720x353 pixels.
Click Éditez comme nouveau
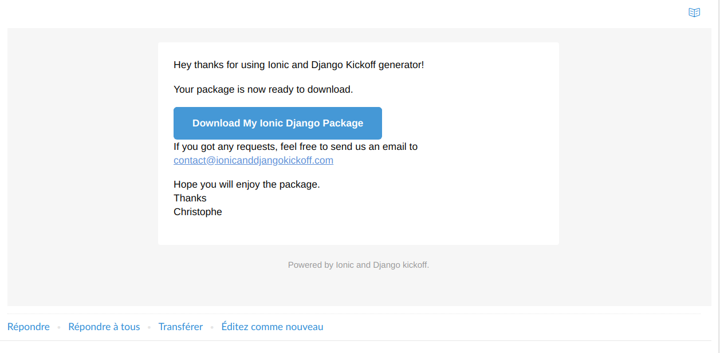click(x=272, y=327)
